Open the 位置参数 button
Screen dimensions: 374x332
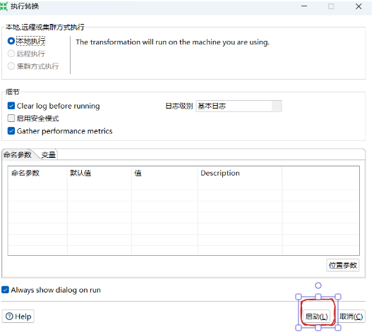pos(343,265)
